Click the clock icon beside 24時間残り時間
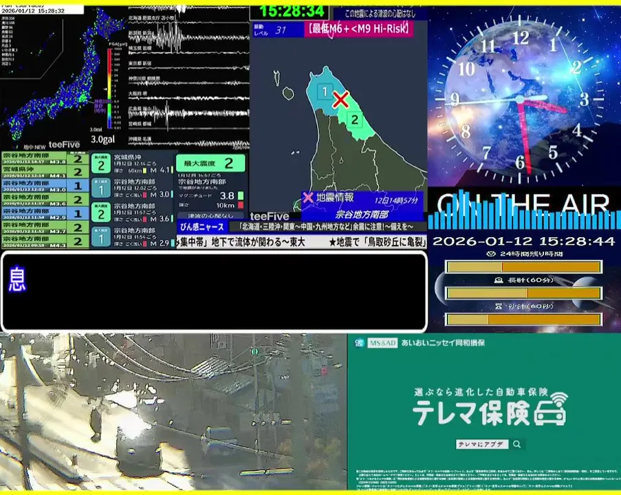 point(492,254)
